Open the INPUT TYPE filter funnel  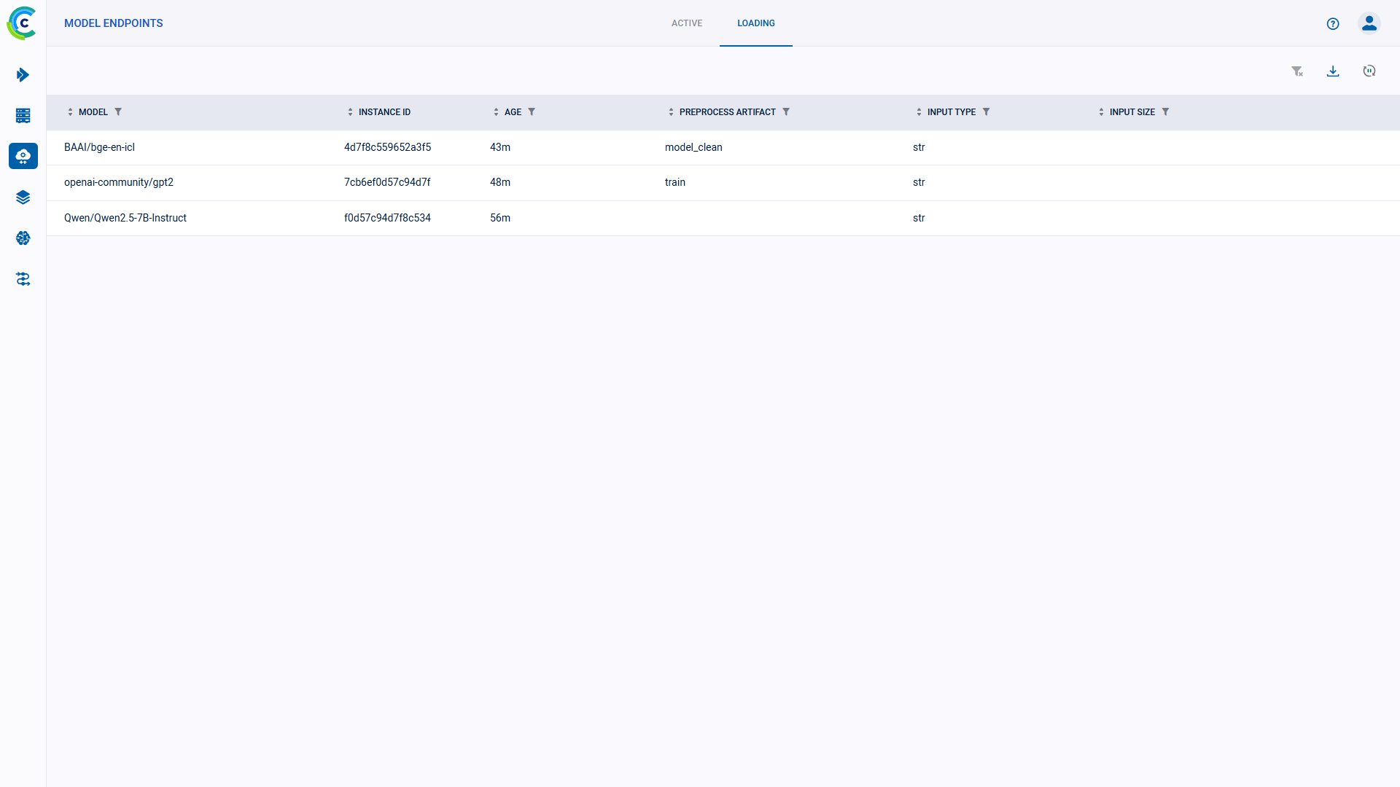coord(987,111)
